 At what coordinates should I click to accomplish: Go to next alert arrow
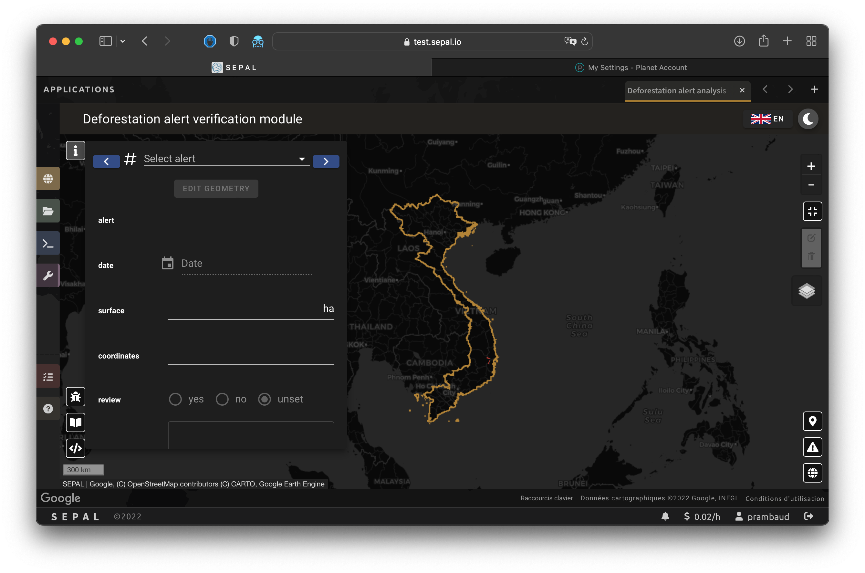coord(326,161)
